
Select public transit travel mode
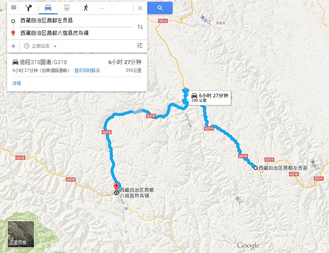pos(67,8)
